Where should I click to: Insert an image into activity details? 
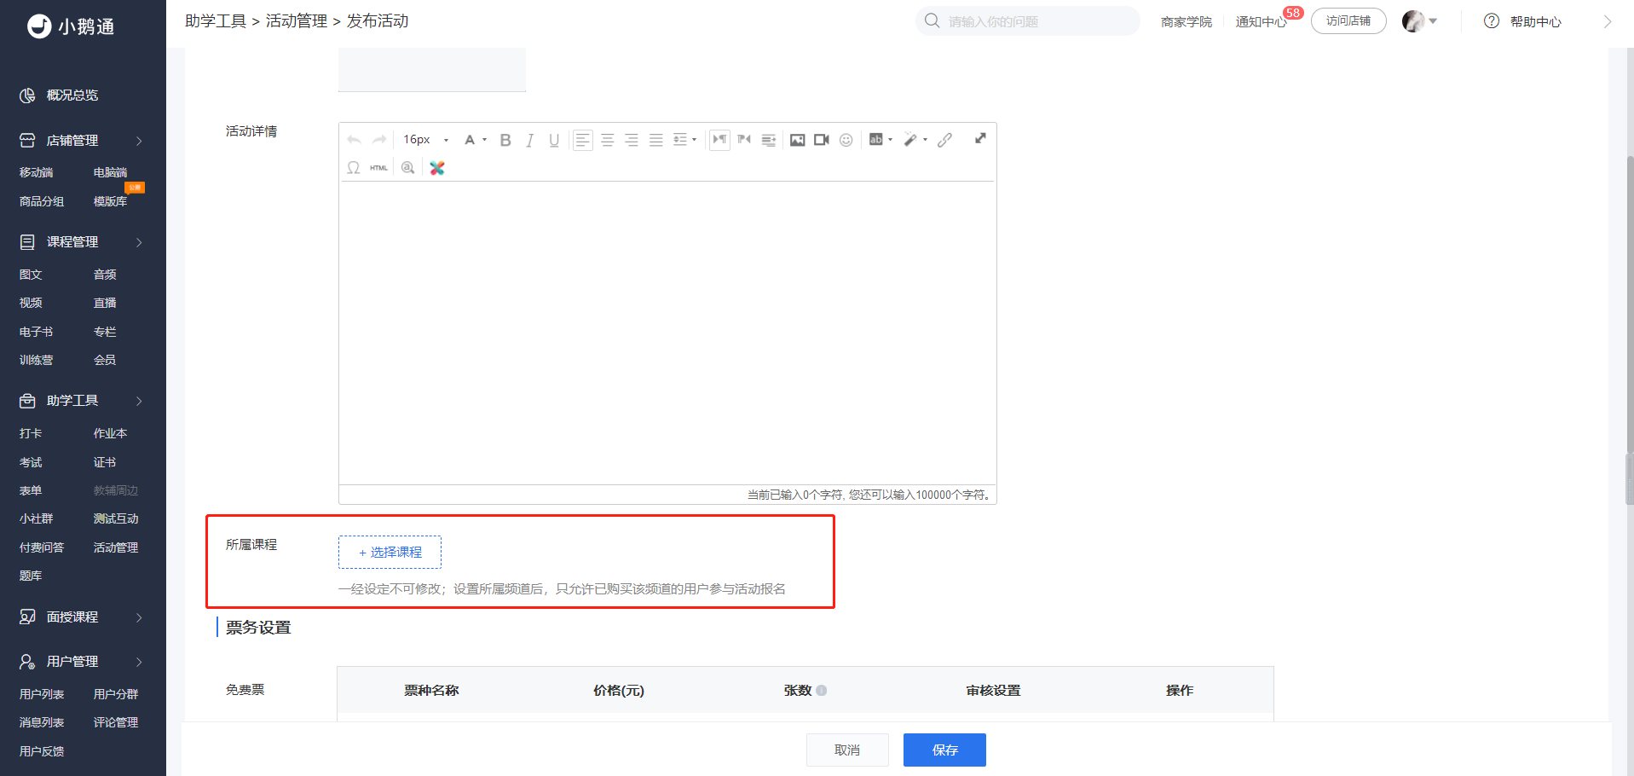tap(797, 140)
